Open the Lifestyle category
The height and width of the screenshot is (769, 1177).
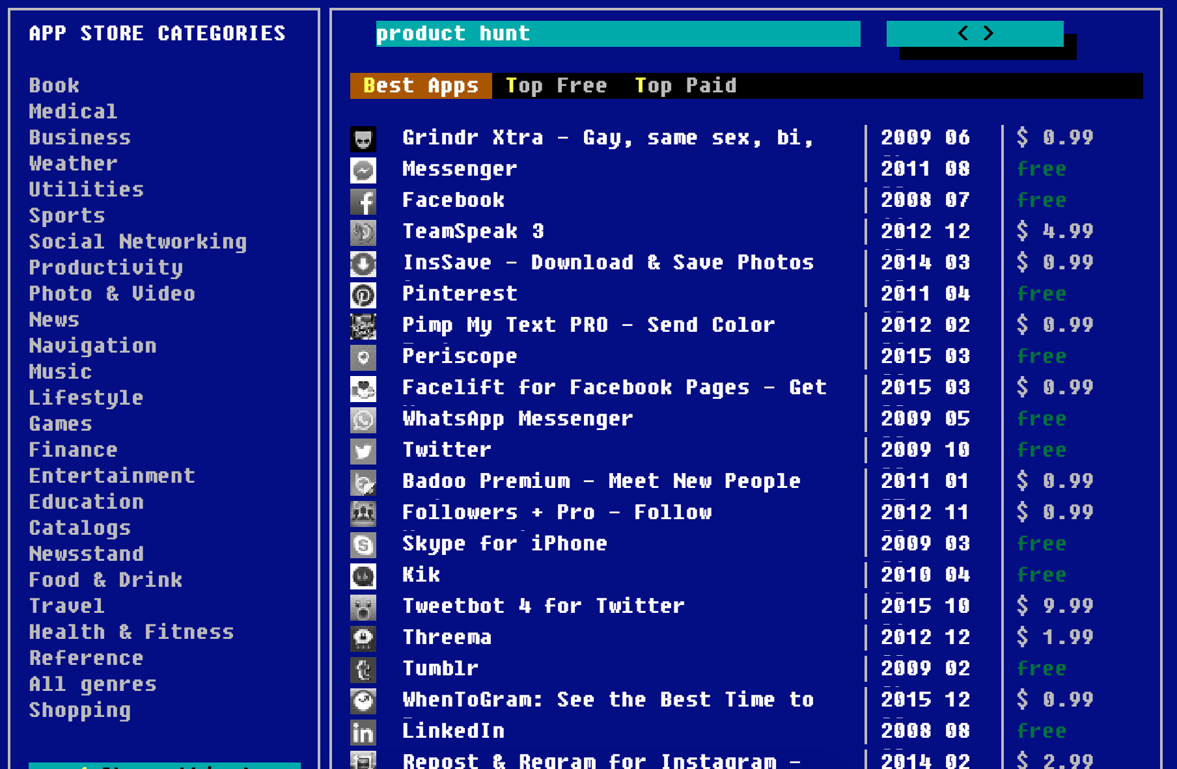pyautogui.click(x=87, y=398)
